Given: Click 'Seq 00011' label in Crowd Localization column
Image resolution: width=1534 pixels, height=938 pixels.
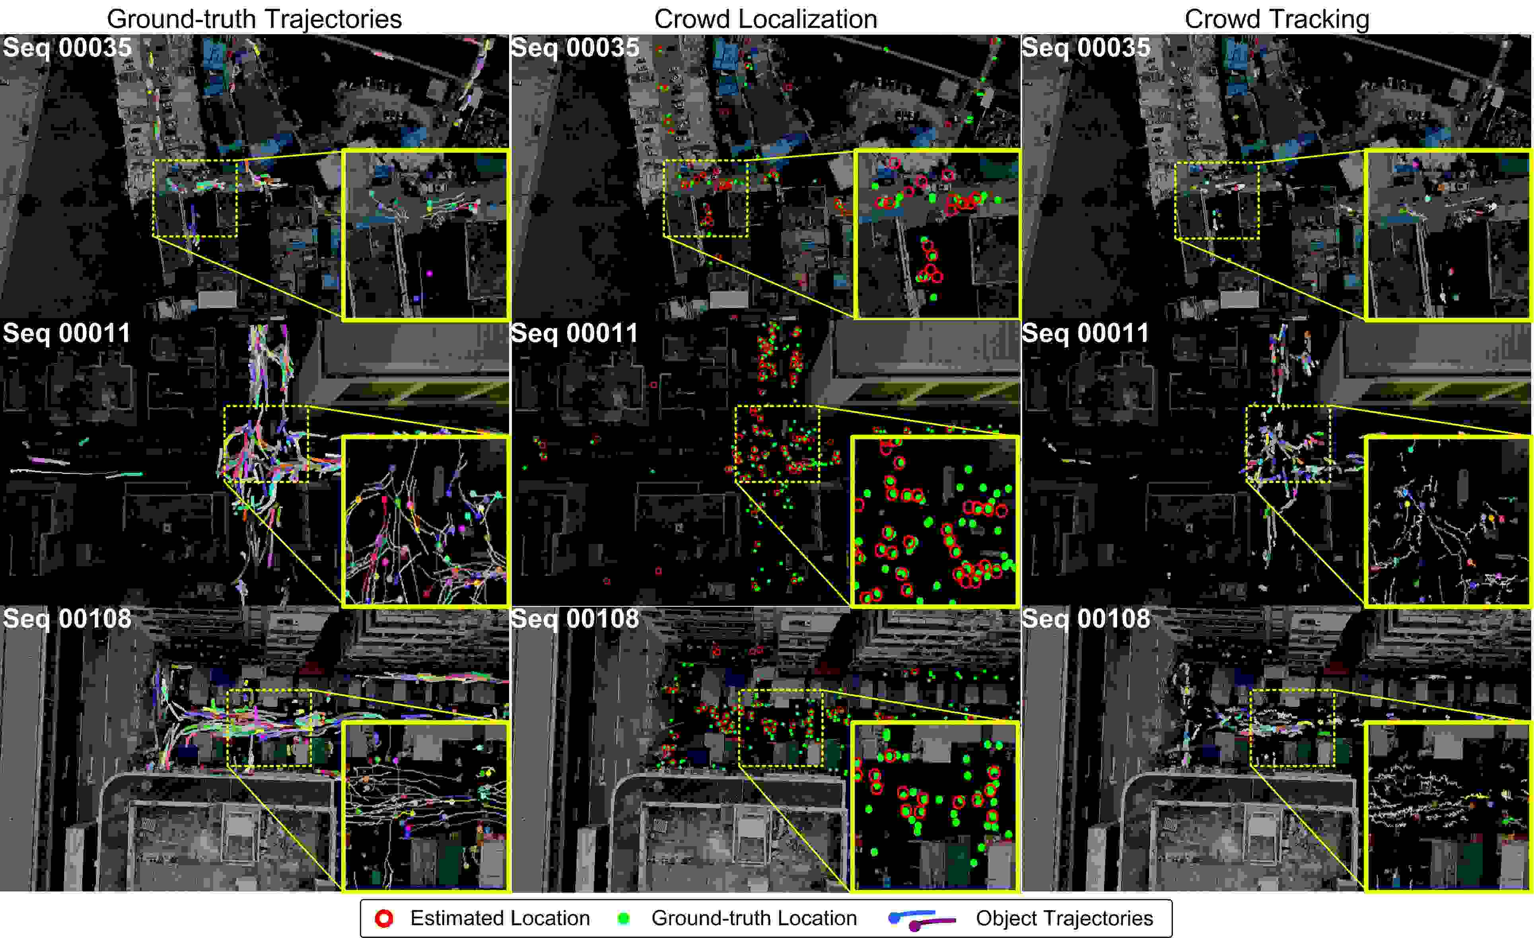Looking at the screenshot, I should (575, 333).
